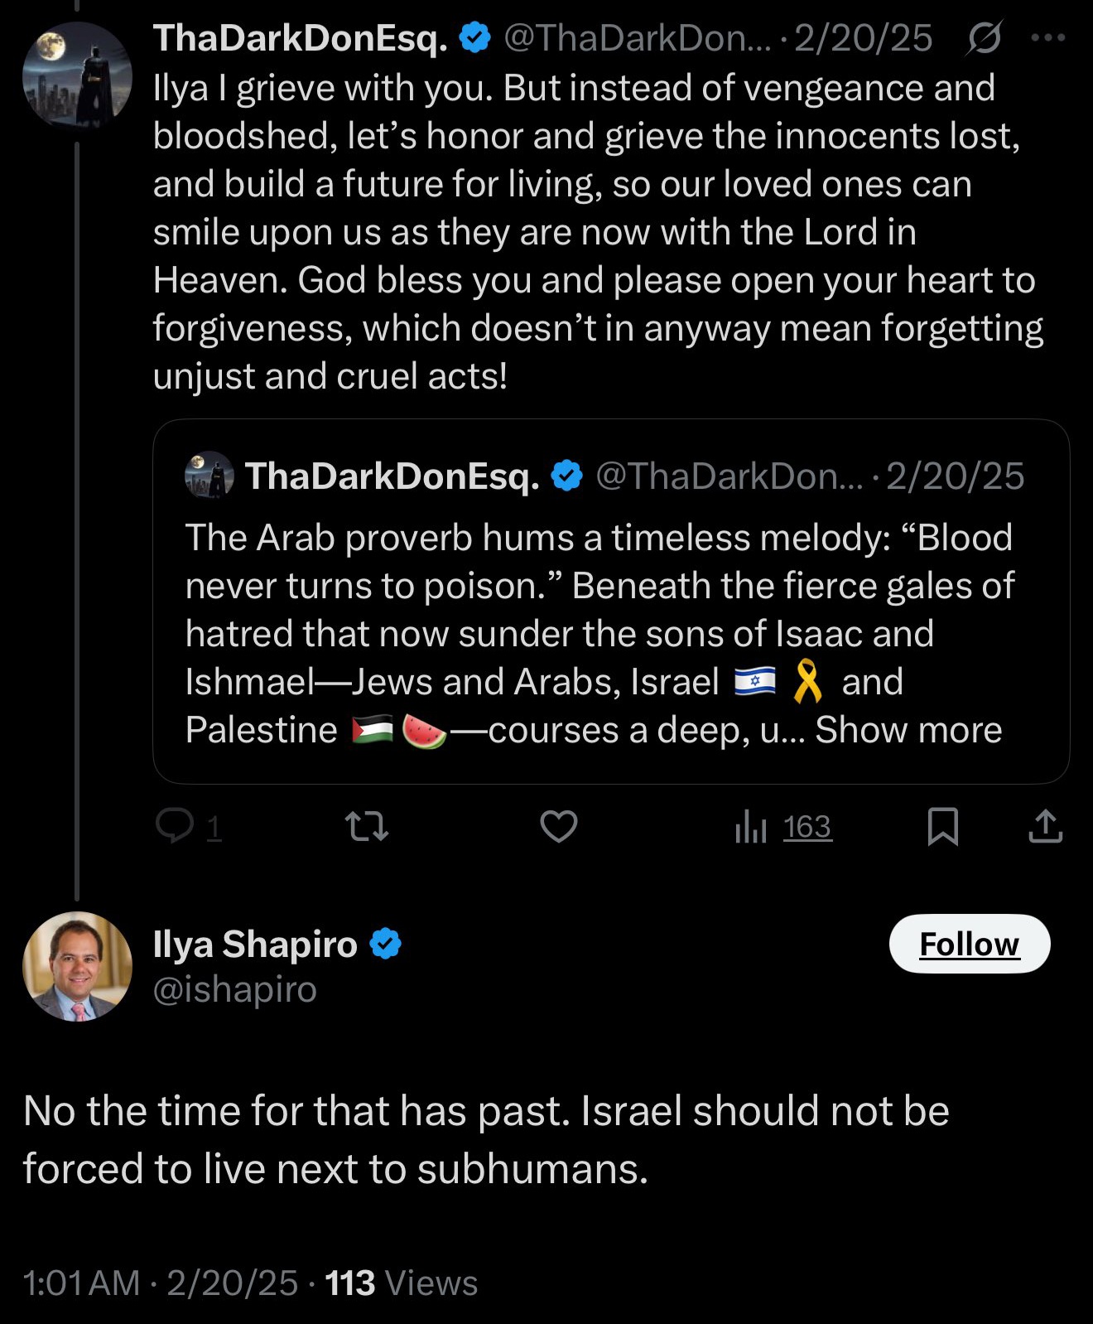Like the ThaDarkDonEsq. tweet with the heart icon
The image size is (1093, 1324).
click(x=559, y=826)
